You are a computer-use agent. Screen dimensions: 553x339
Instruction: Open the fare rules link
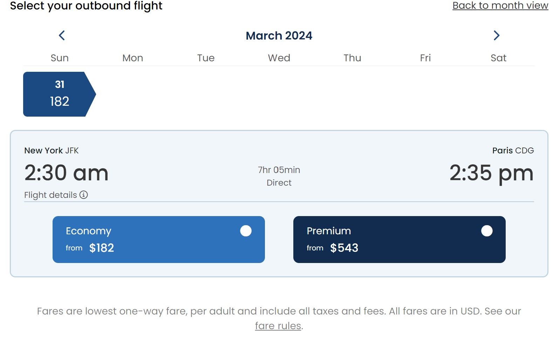[x=278, y=326]
